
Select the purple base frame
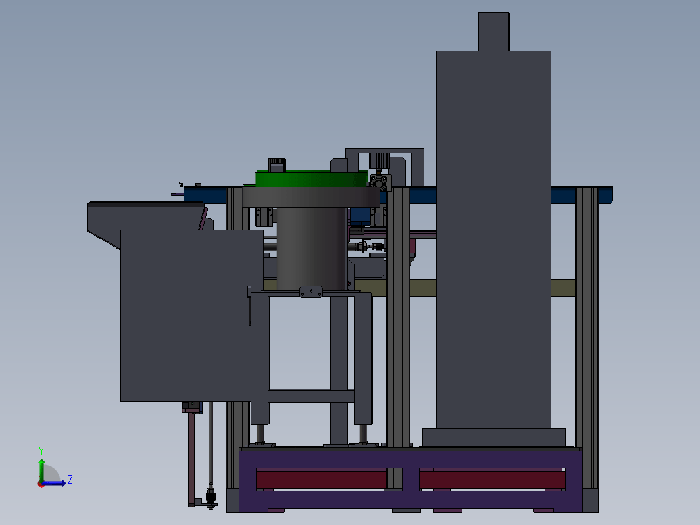pyautogui.click(x=411, y=480)
